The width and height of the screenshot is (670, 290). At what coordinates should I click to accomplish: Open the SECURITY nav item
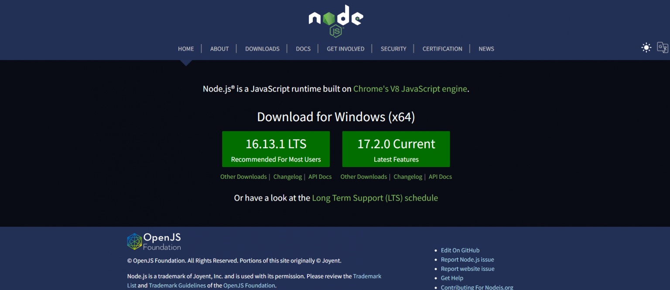(x=393, y=49)
